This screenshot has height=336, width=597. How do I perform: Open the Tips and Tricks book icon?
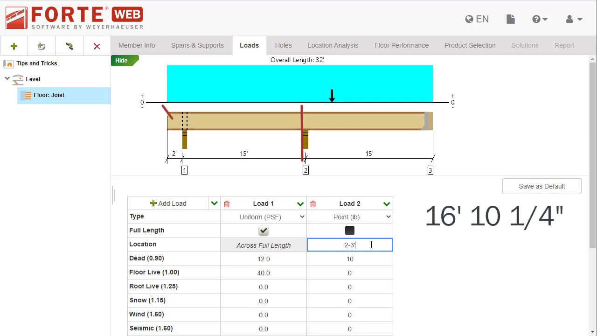pos(9,63)
